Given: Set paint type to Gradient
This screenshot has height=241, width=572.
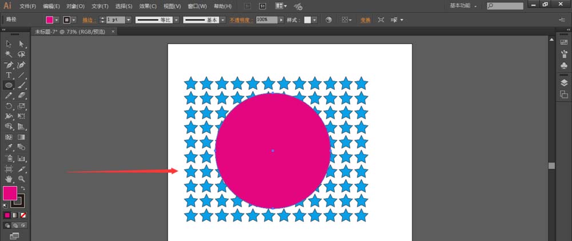Looking at the screenshot, I should point(15,215).
